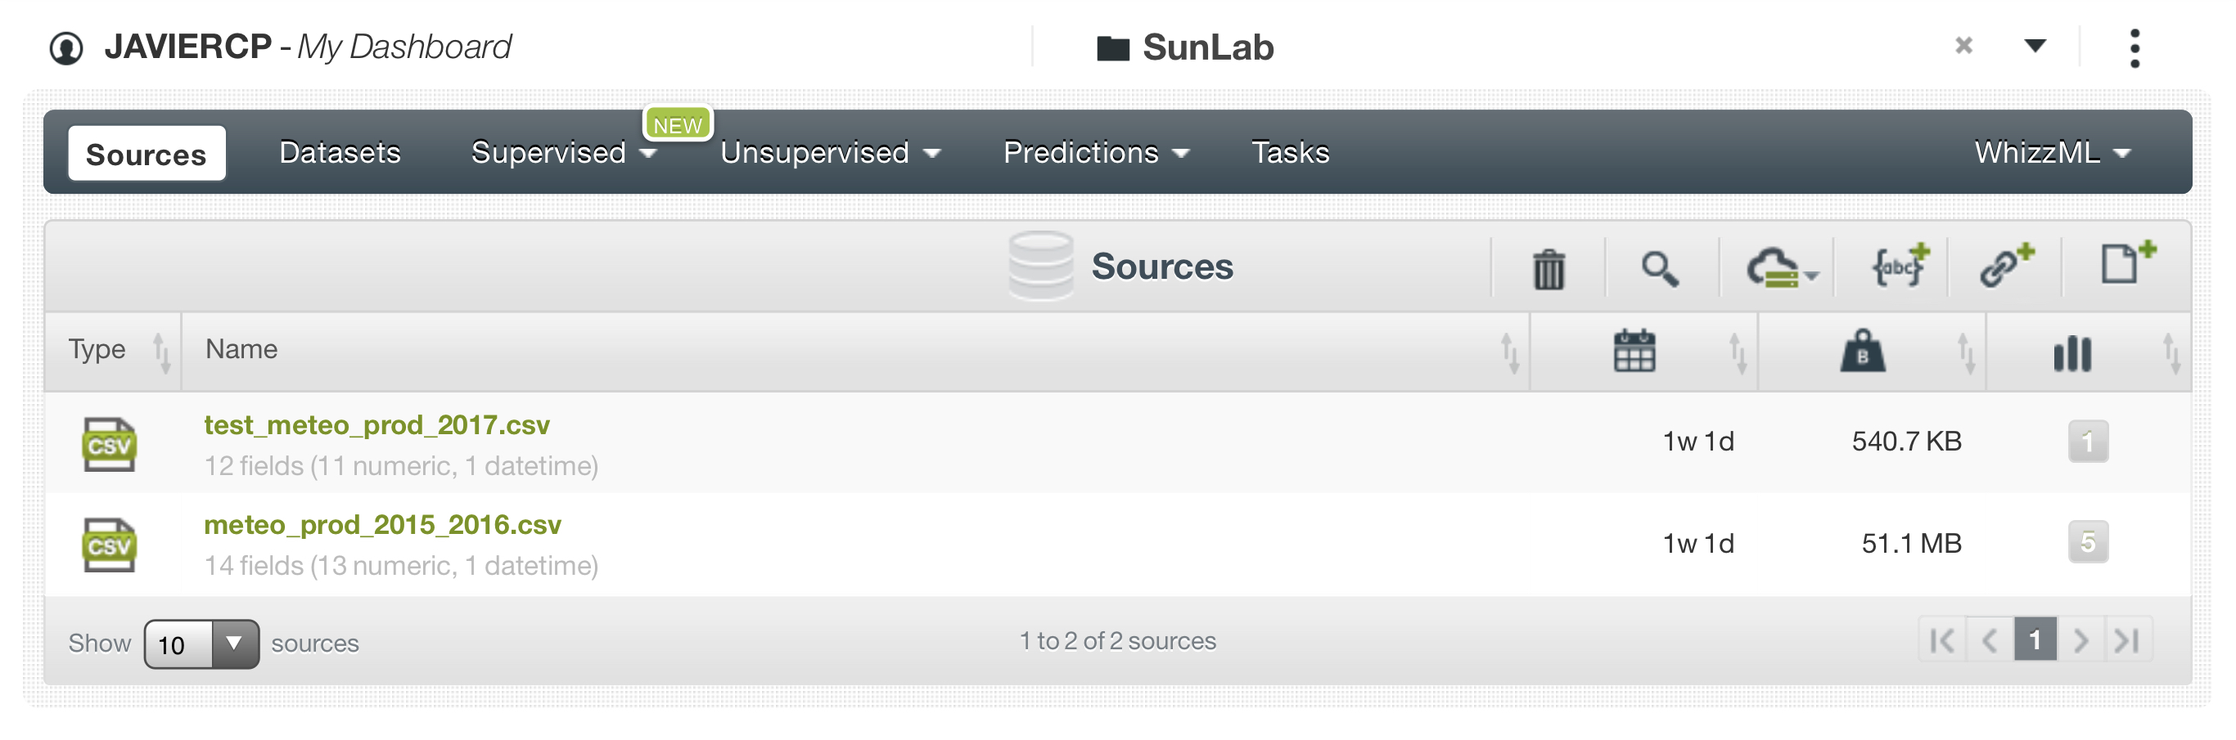The height and width of the screenshot is (740, 2236).
Task: Click the trash delete sources icon
Action: [1548, 269]
